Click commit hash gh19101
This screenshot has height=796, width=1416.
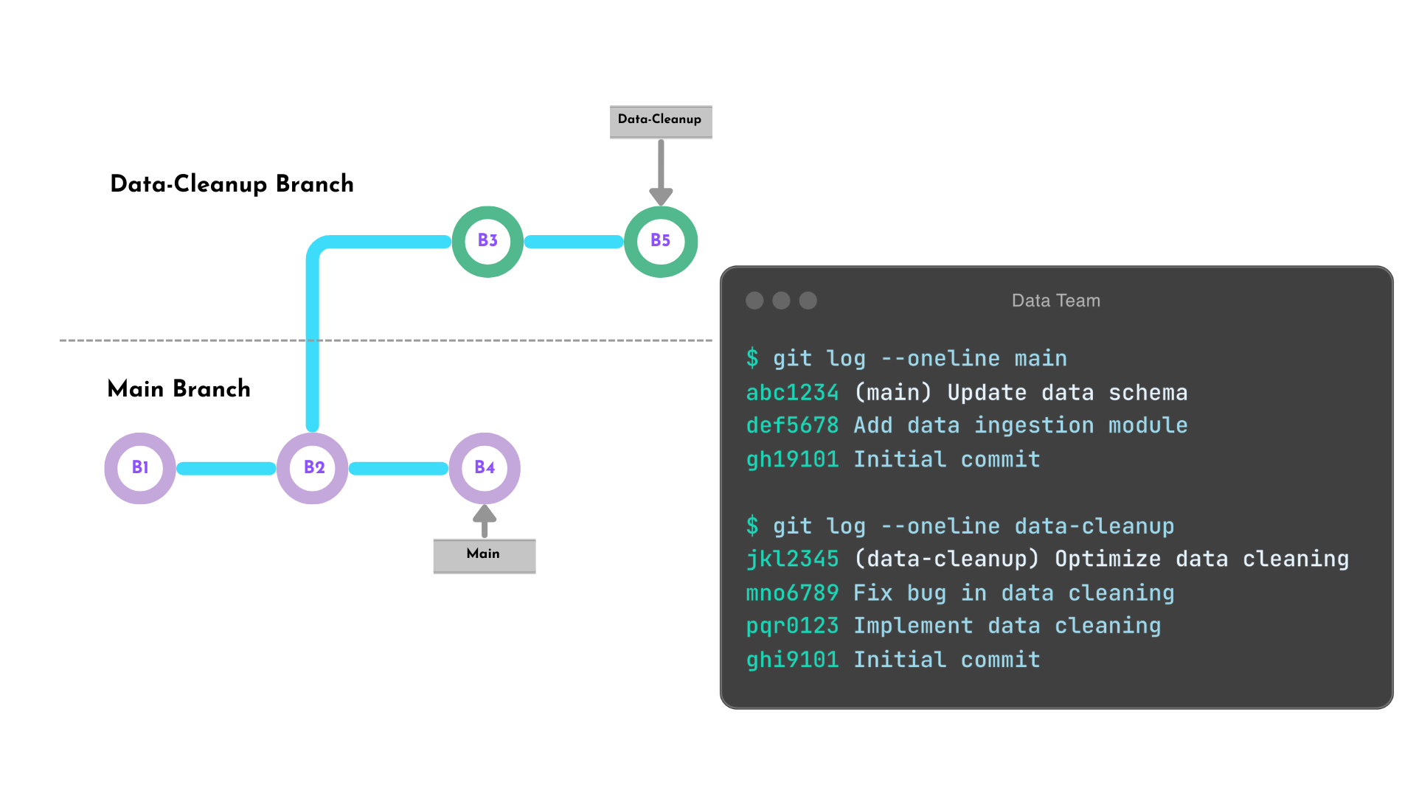792,459
